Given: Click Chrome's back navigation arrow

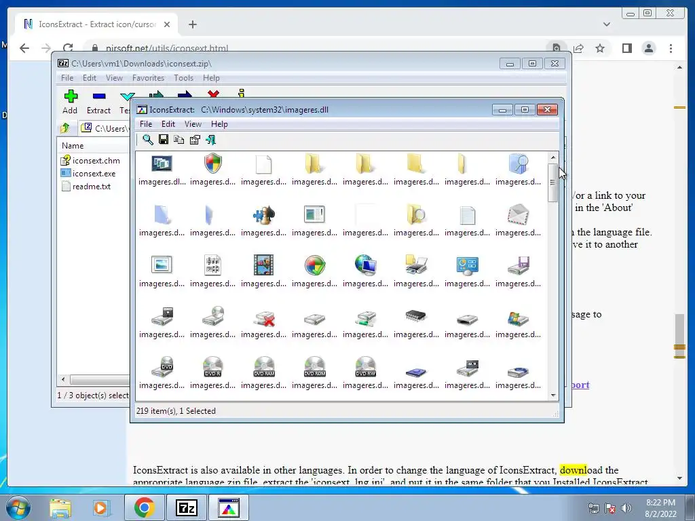Looking at the screenshot, I should [24, 48].
